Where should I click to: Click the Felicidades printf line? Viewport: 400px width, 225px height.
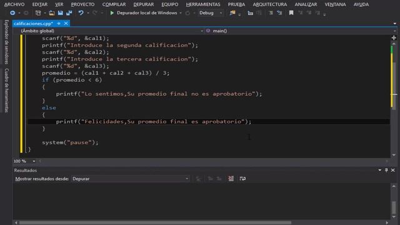pyautogui.click(x=154, y=121)
